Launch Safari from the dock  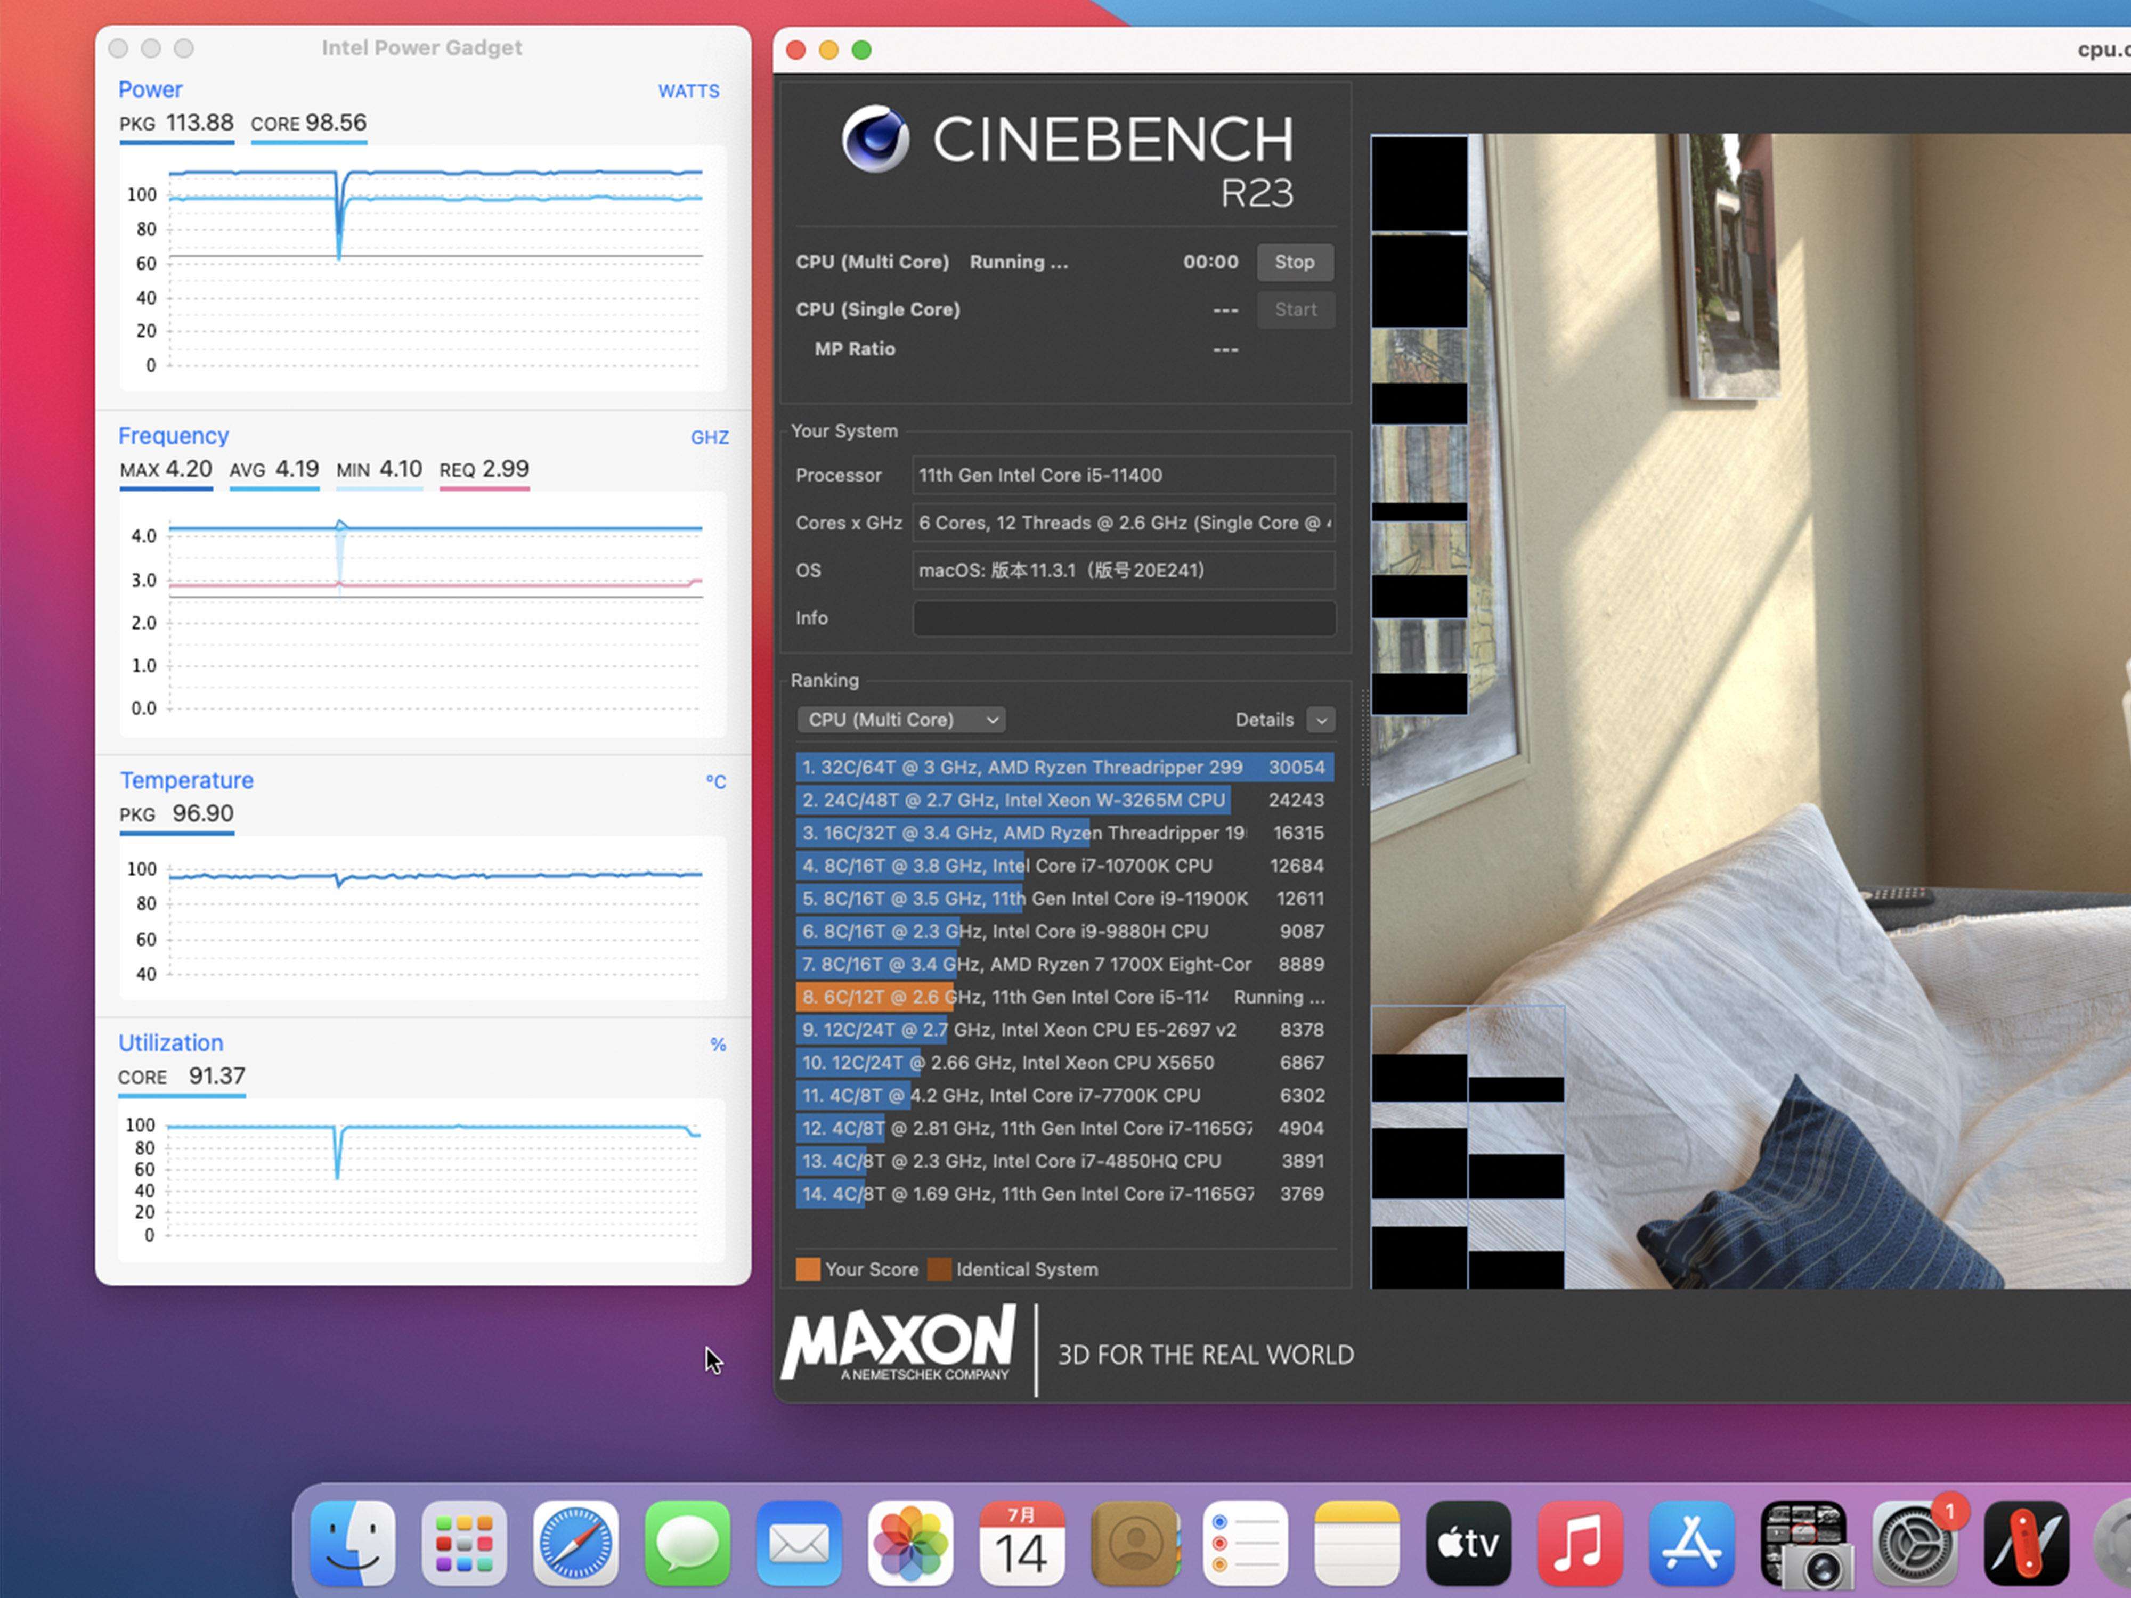point(576,1543)
